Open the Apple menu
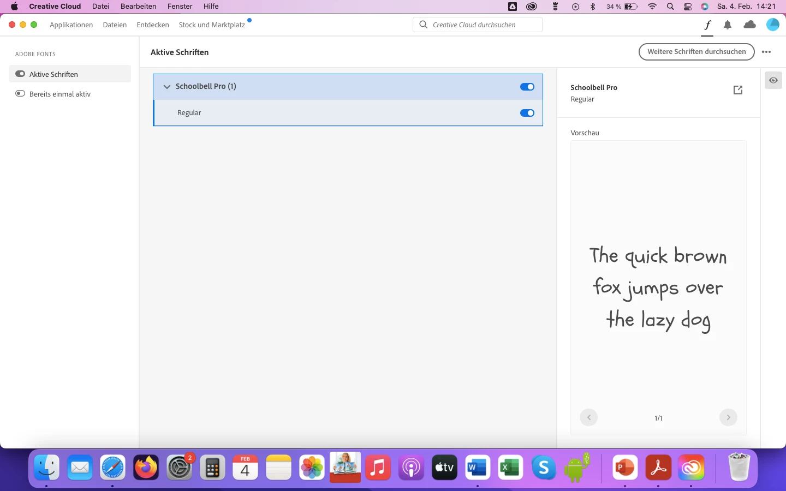786x491 pixels. point(14,7)
